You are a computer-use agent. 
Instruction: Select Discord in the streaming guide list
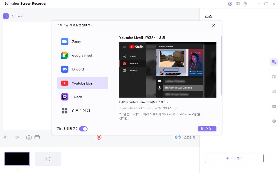coord(83,69)
